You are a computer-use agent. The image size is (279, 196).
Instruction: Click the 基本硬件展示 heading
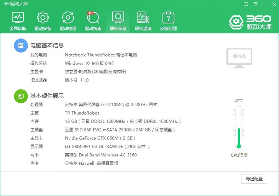(47, 96)
